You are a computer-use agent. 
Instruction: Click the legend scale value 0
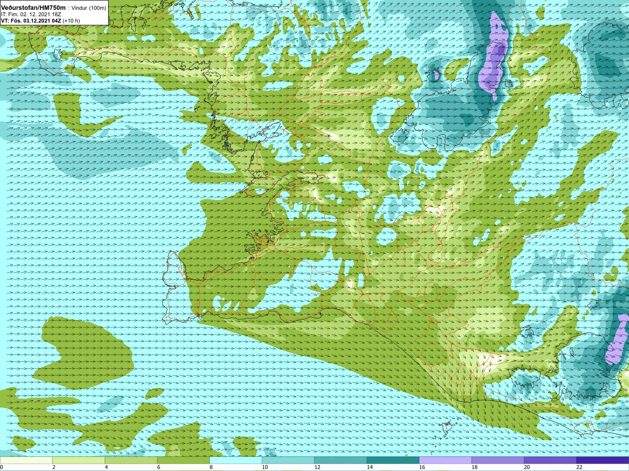(x=1, y=467)
